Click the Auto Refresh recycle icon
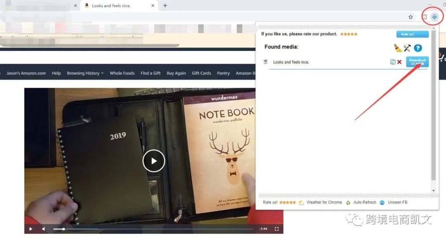The height and width of the screenshot is (239, 446). (348, 202)
